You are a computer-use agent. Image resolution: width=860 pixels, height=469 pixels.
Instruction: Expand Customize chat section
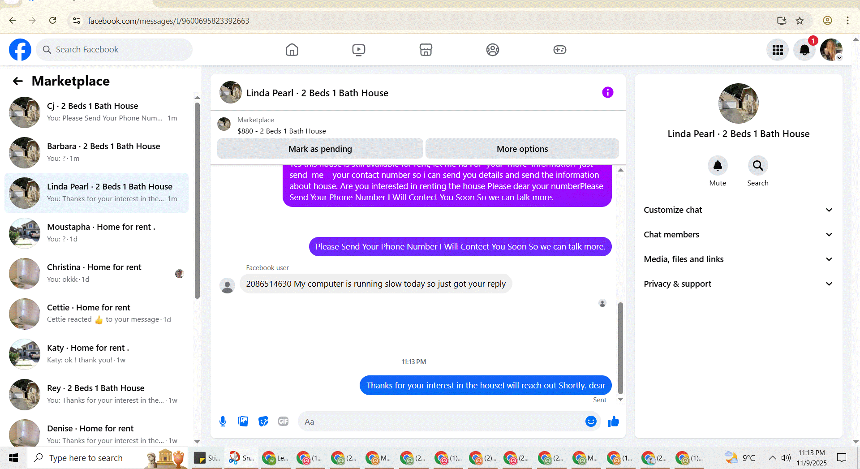[x=738, y=210]
